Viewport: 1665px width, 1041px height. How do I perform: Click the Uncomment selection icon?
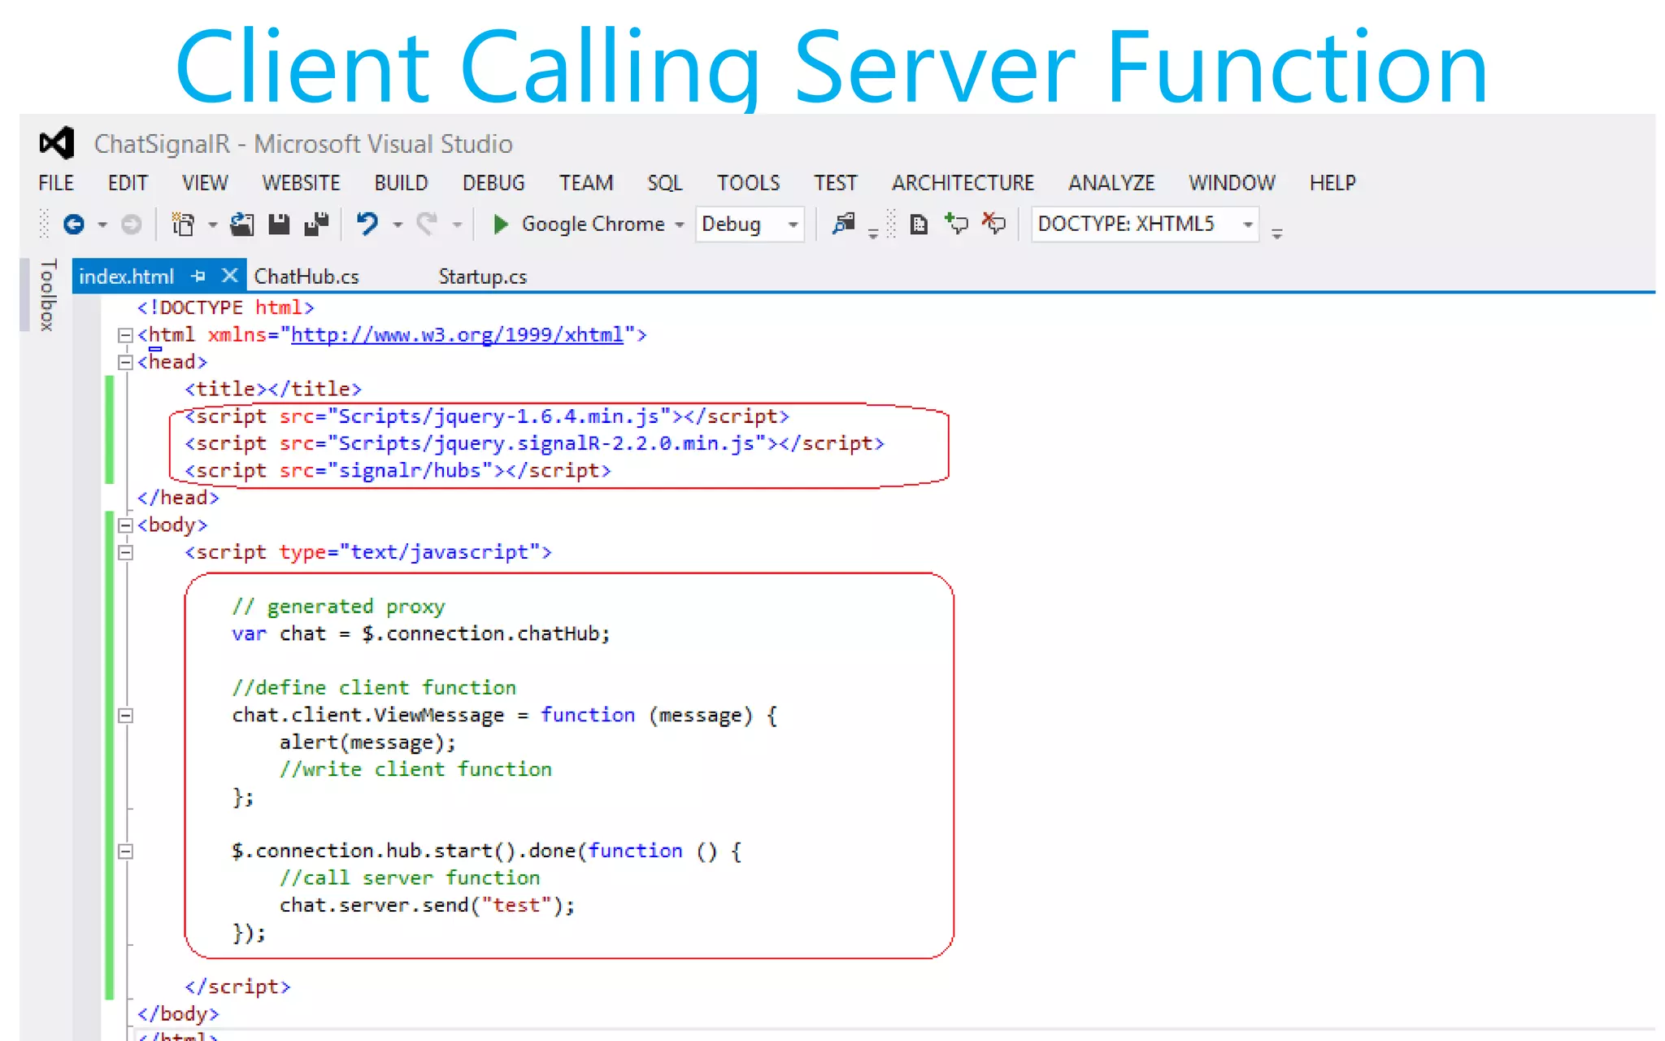tap(993, 223)
